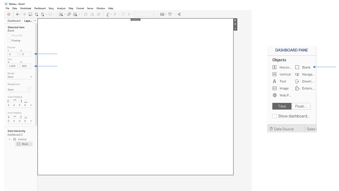Image resolution: width=339 pixels, height=191 pixels.
Task: Click the Web Page globe object icon
Action: (x=275, y=95)
